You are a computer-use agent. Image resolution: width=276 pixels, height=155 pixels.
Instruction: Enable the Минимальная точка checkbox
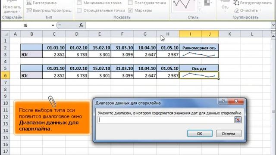click(x=79, y=3)
